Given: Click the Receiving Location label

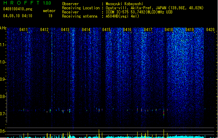Looking at the screenshot, I should pyautogui.click(x=81, y=8).
